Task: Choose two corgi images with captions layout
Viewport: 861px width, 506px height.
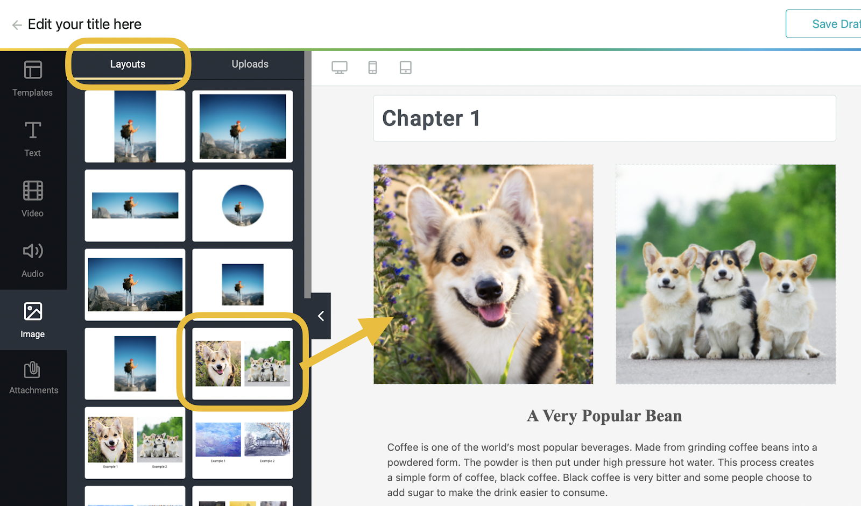Action: coord(135,443)
